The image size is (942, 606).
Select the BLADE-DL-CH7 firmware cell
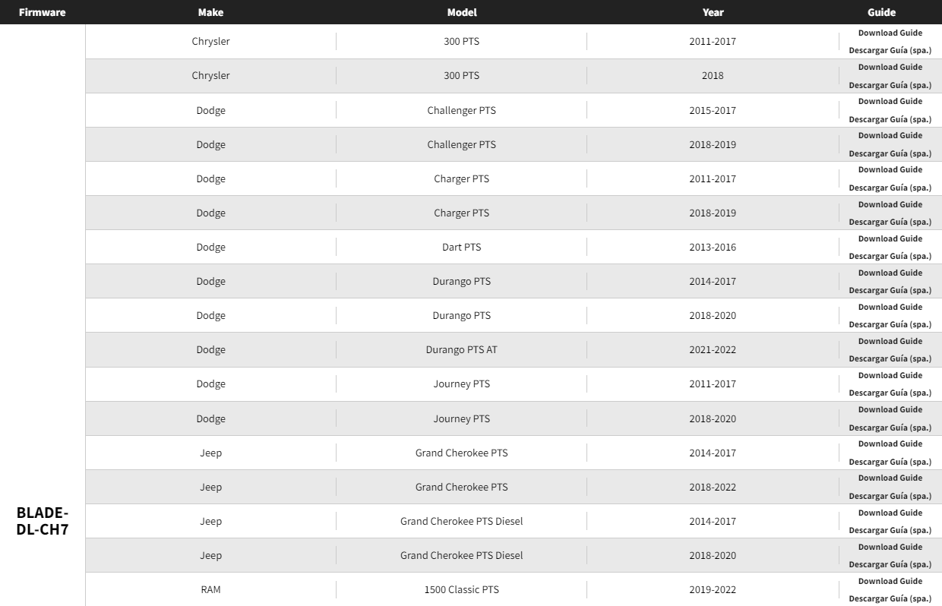[x=43, y=521]
